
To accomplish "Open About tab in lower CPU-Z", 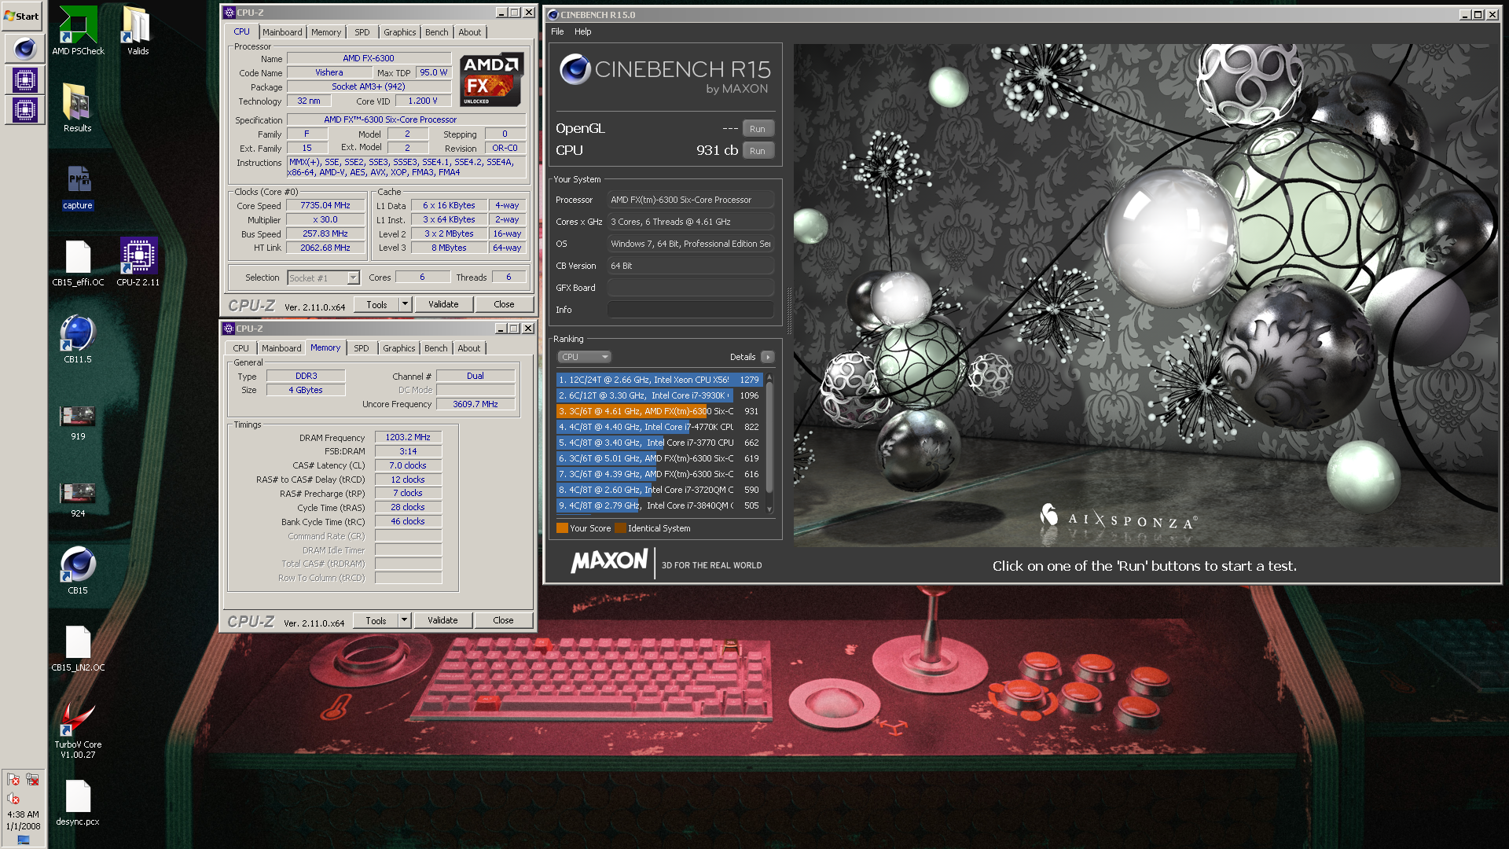I will click(x=469, y=348).
